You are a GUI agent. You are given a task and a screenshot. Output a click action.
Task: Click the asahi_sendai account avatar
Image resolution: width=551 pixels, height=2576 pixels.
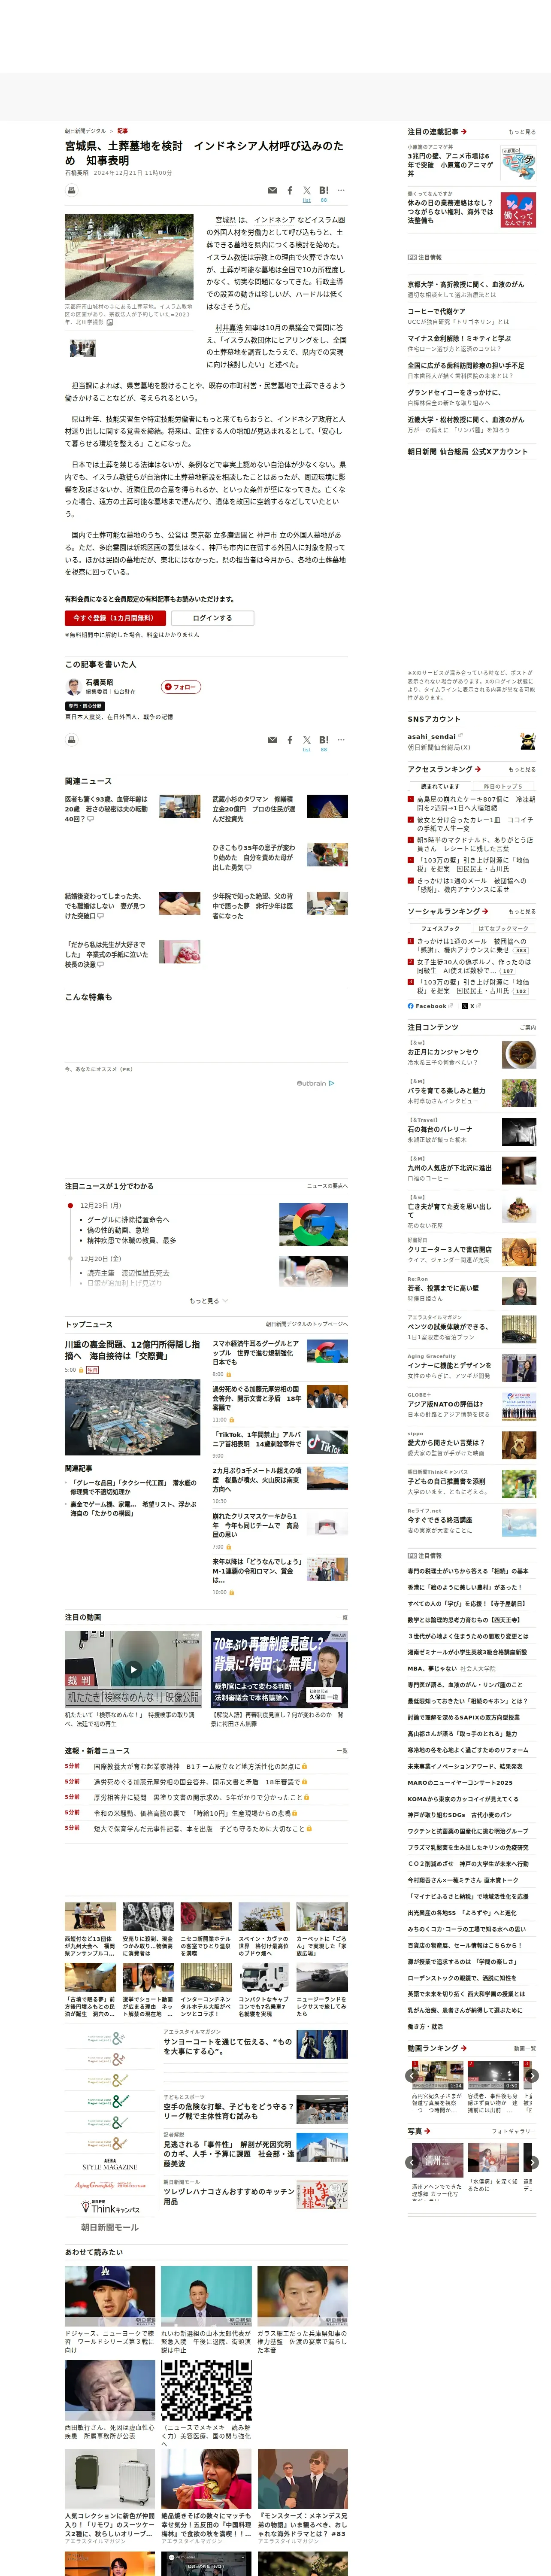(527, 741)
